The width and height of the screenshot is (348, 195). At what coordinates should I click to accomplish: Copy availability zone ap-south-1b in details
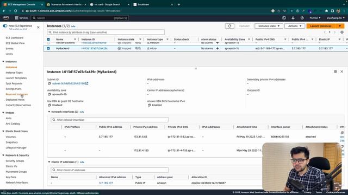[x=49, y=94]
